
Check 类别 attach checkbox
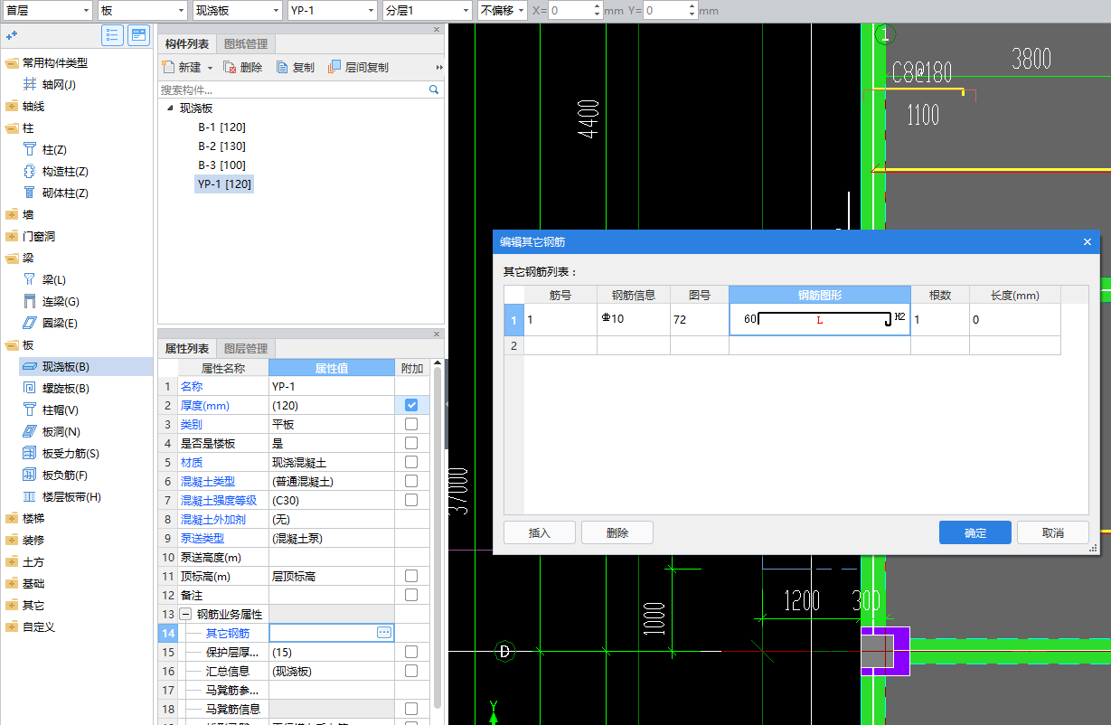411,424
